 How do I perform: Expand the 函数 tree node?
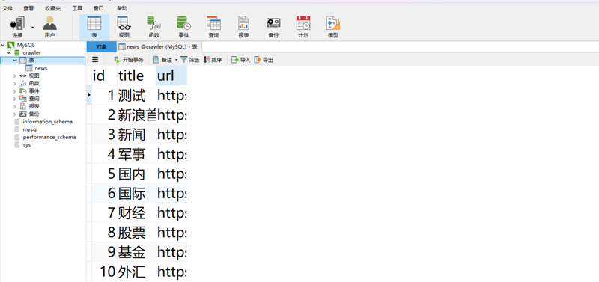click(x=15, y=83)
